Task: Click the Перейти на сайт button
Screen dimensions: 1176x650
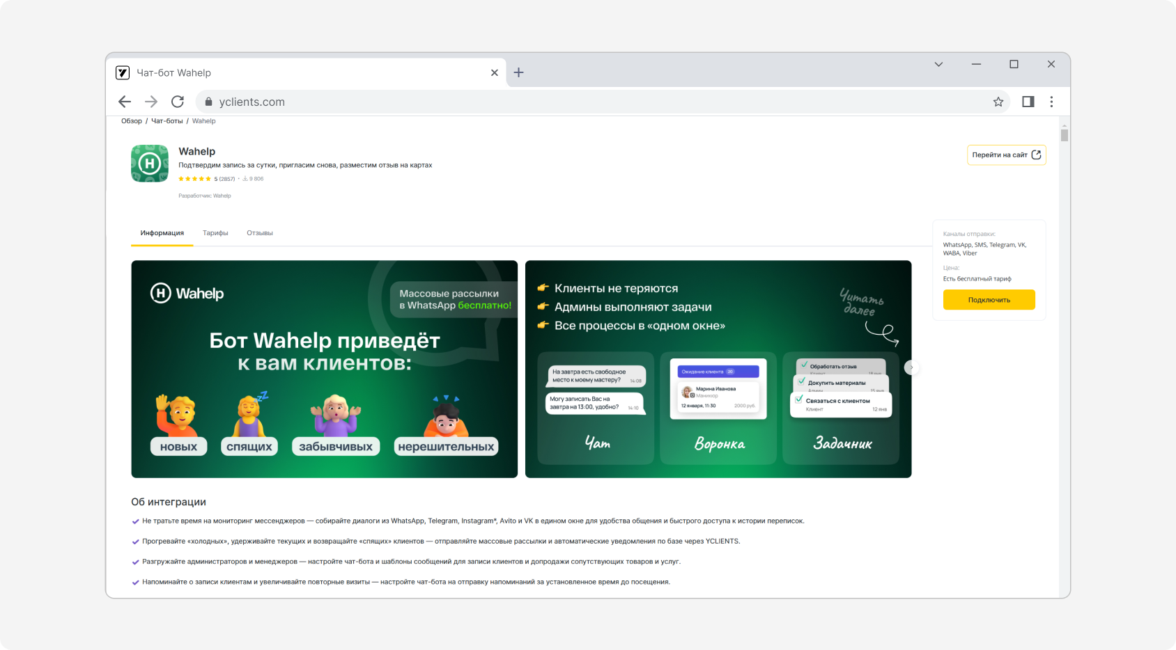Action: [x=1006, y=155]
